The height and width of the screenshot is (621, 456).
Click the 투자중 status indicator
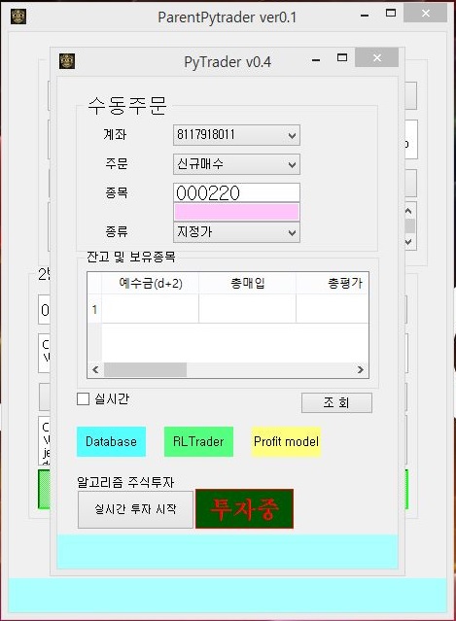(x=244, y=509)
